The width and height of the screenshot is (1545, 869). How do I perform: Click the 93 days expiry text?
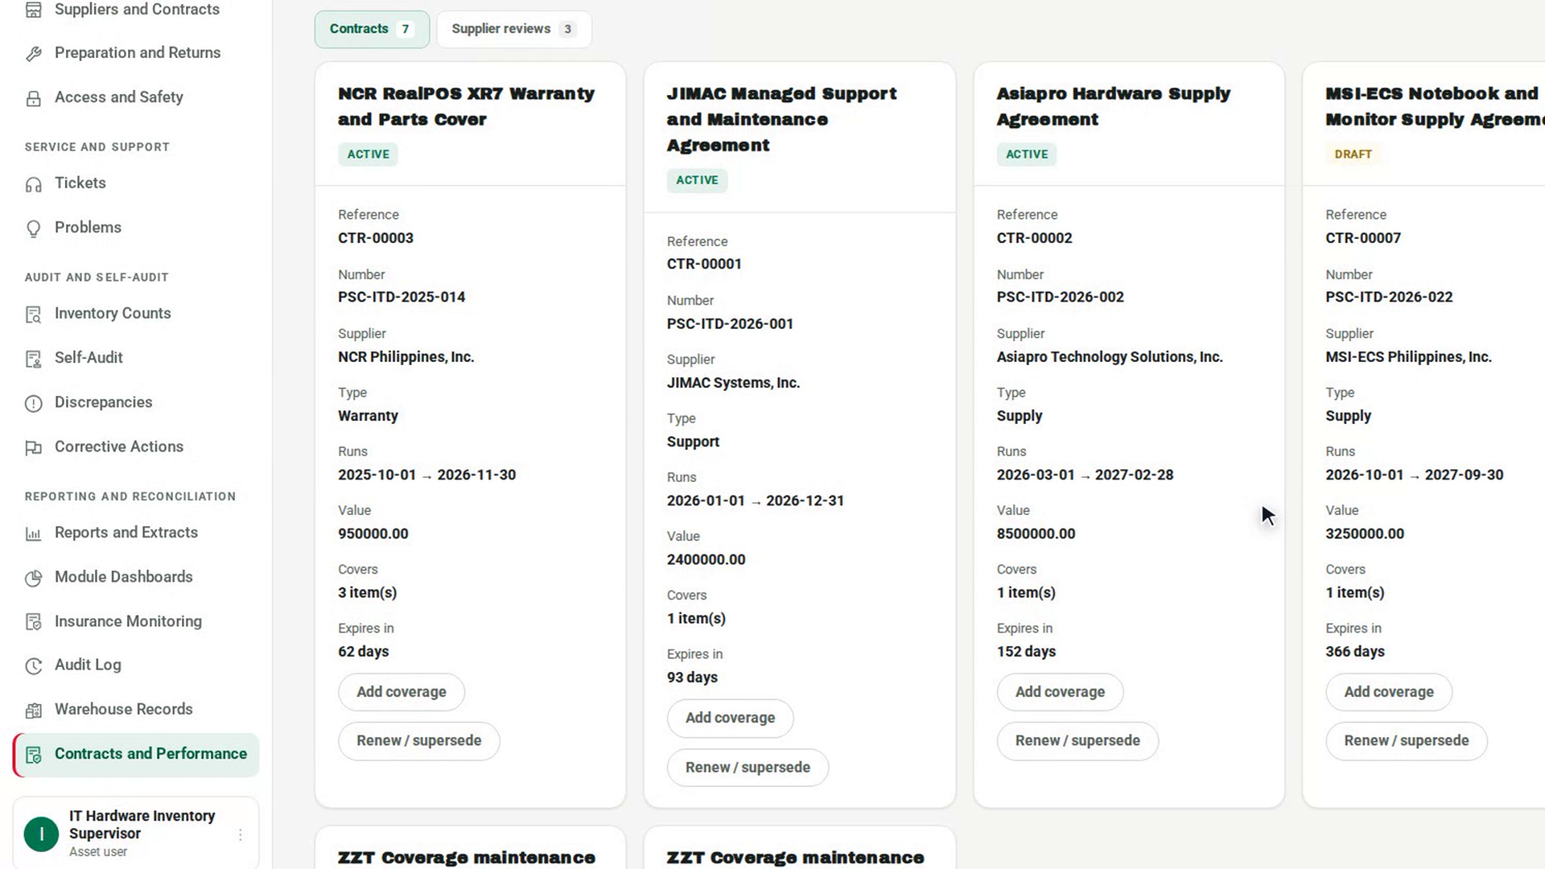692,677
